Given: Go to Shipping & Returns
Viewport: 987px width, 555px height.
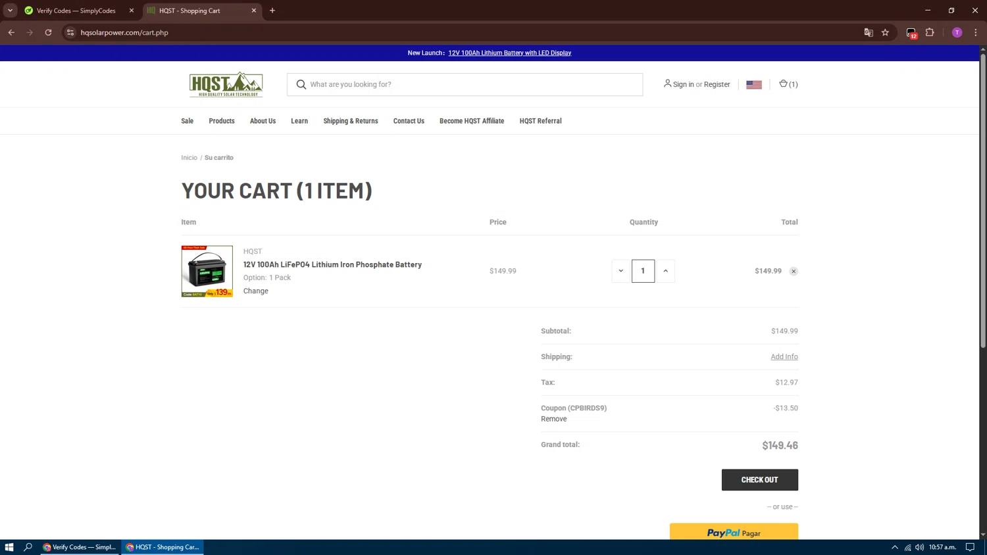Looking at the screenshot, I should click(x=351, y=121).
